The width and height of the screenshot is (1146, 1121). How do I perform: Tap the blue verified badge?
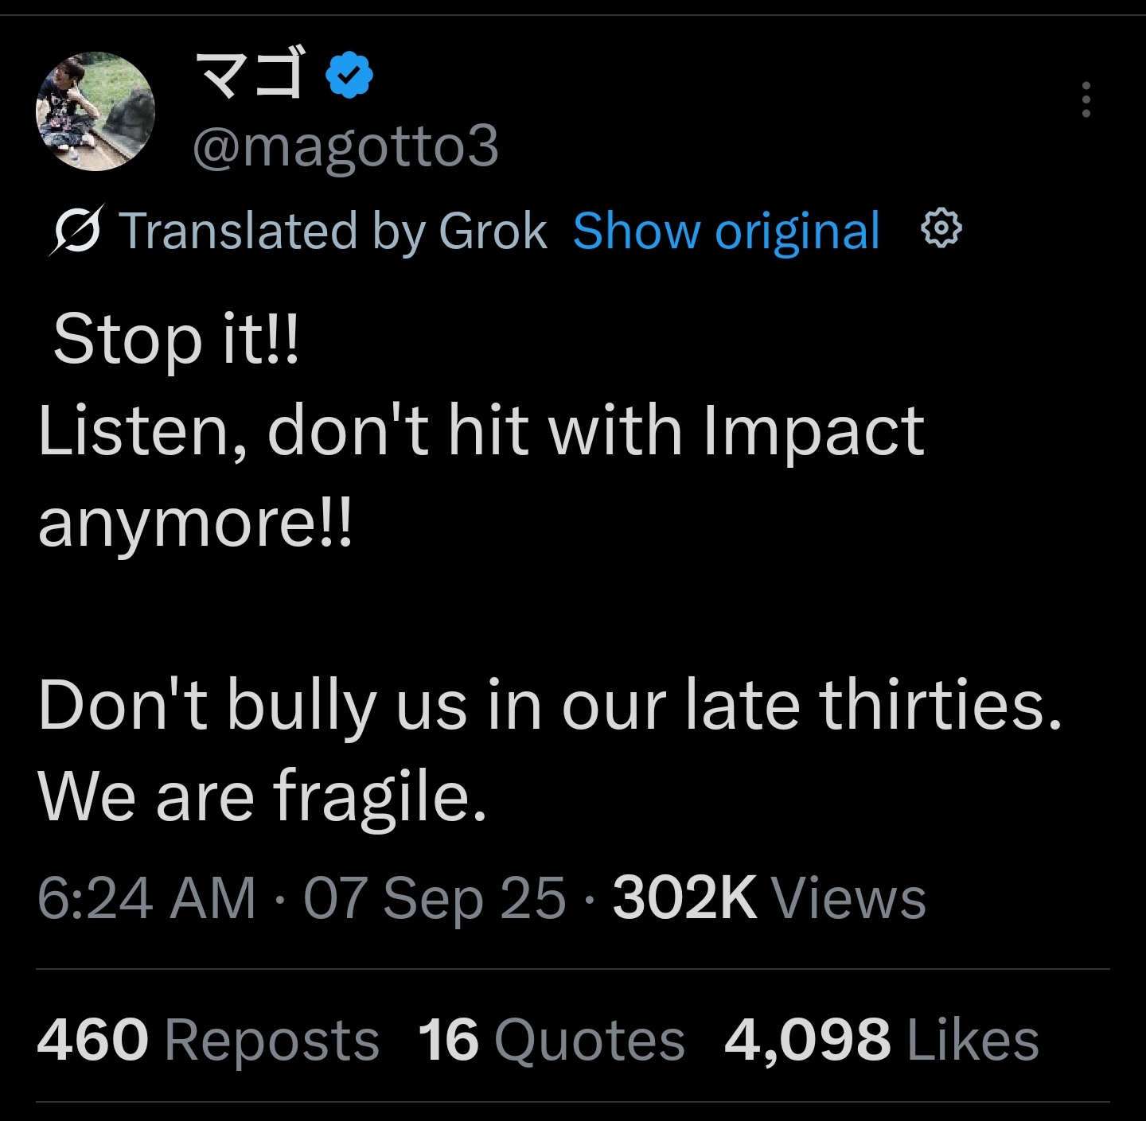(x=350, y=76)
